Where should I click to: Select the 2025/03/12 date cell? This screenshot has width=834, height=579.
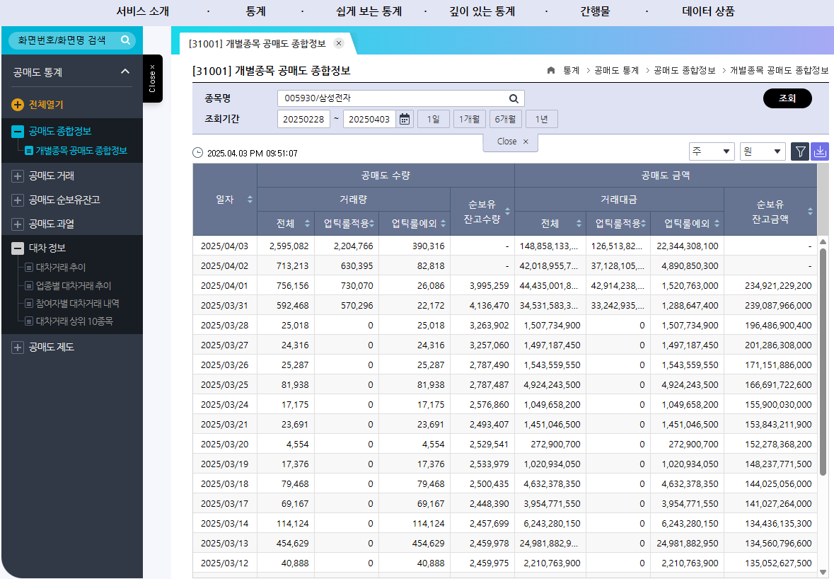point(224,563)
